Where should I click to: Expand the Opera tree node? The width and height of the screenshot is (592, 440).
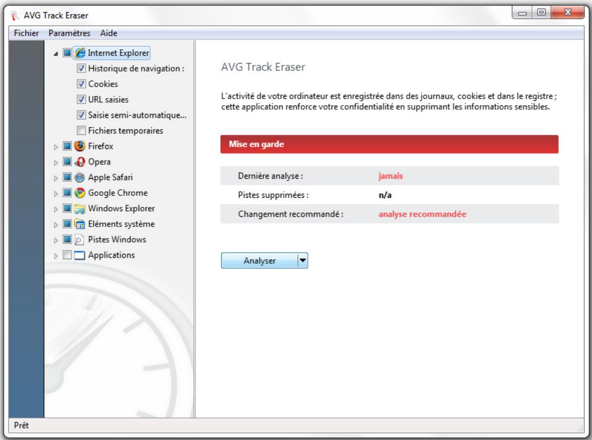click(x=56, y=163)
